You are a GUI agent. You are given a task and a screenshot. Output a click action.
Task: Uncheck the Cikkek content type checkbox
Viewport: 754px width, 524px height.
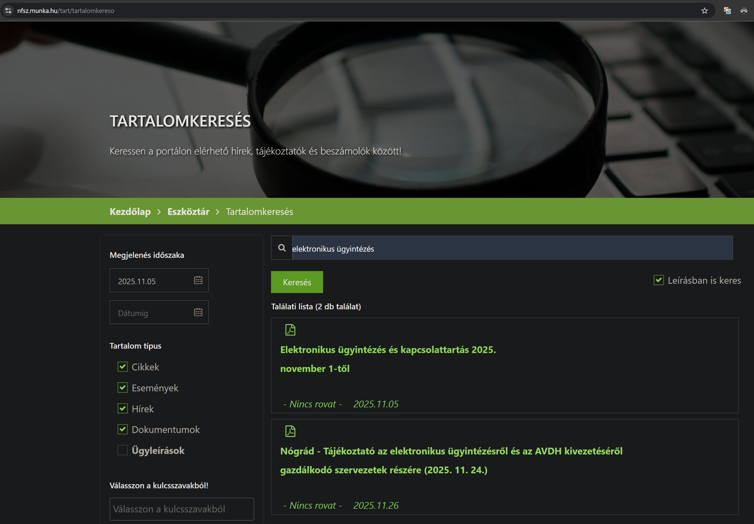123,367
